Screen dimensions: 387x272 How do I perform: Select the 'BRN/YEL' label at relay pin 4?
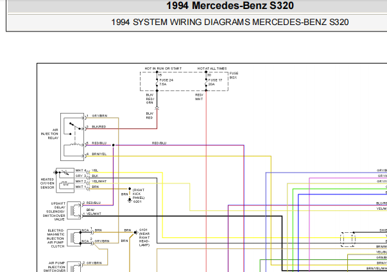point(99,154)
